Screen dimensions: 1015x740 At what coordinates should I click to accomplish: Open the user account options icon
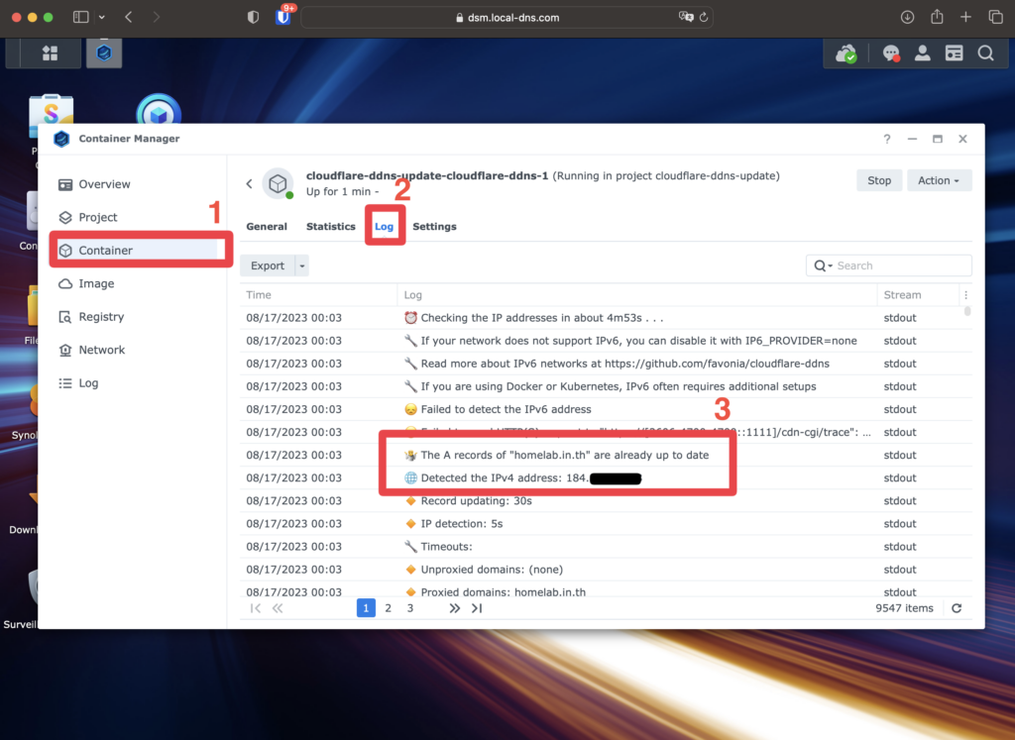923,53
